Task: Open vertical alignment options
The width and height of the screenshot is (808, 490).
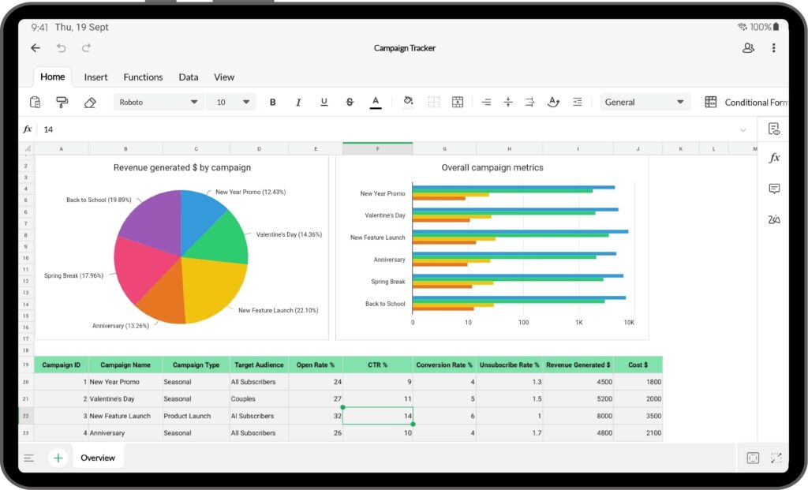Action: pos(508,102)
